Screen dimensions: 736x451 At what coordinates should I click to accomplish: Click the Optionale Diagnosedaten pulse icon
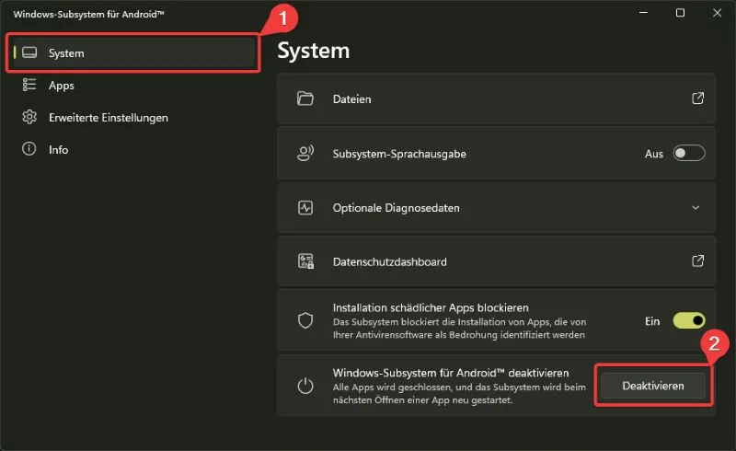pos(305,208)
